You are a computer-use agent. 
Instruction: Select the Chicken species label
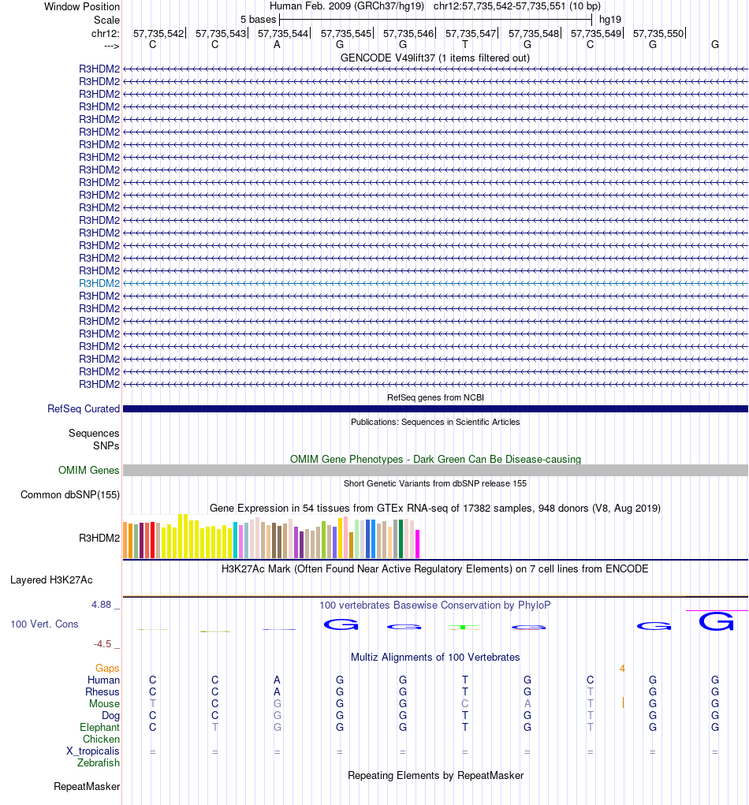tap(101, 740)
